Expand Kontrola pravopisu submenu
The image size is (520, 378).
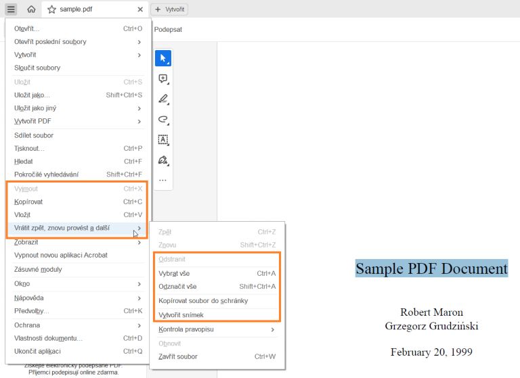(217, 329)
